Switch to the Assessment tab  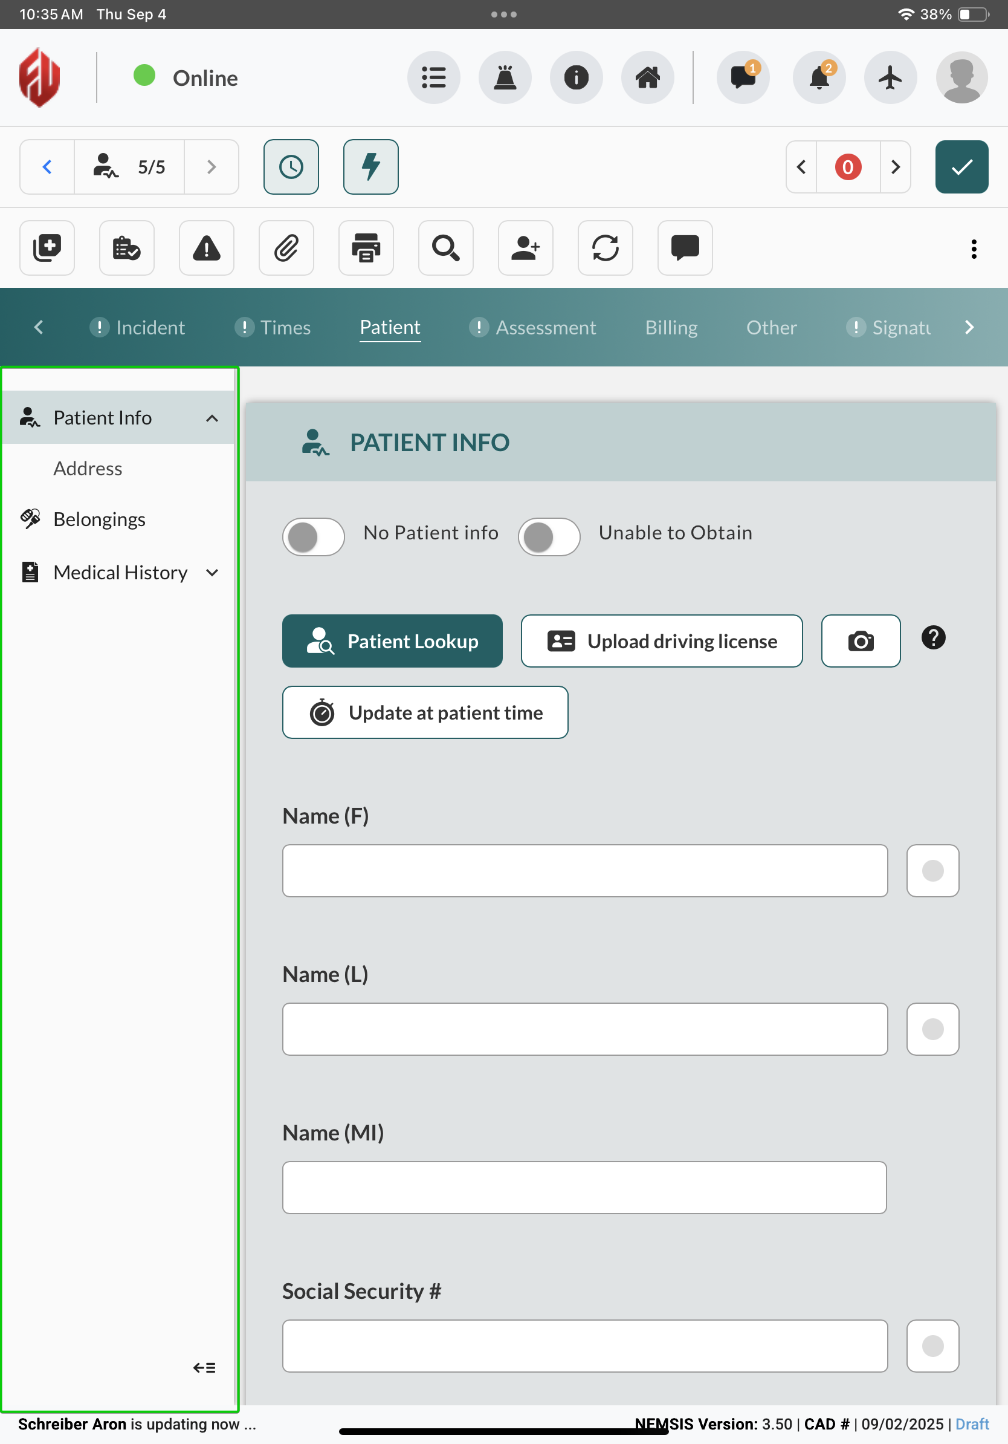tap(545, 328)
